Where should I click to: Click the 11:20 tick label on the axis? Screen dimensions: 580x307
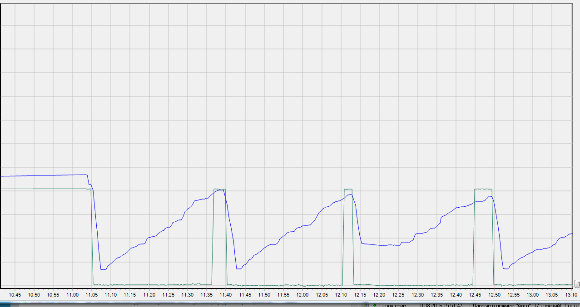149,295
